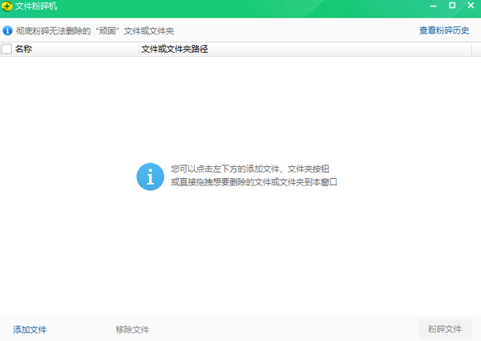Click the 360 logo in the title bar
The width and height of the screenshot is (481, 341).
pos(7,6)
